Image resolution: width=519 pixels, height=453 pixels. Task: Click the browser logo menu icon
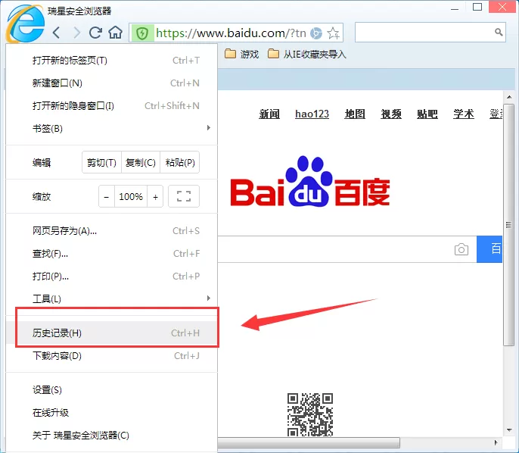(26, 23)
